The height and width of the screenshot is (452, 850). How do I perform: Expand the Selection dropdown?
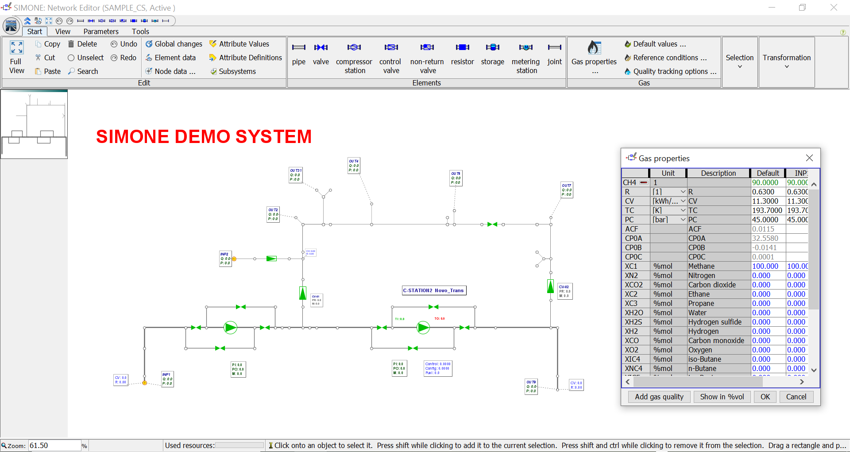pos(740,62)
